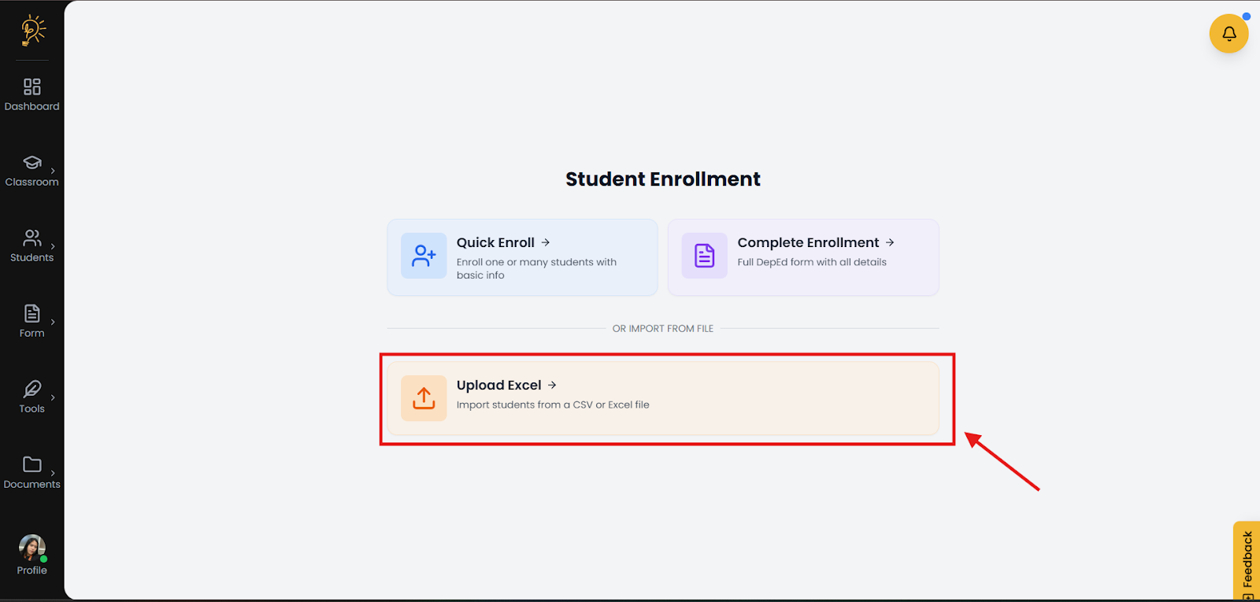Select Quick Enroll heading link
This screenshot has height=602, width=1260.
(495, 242)
